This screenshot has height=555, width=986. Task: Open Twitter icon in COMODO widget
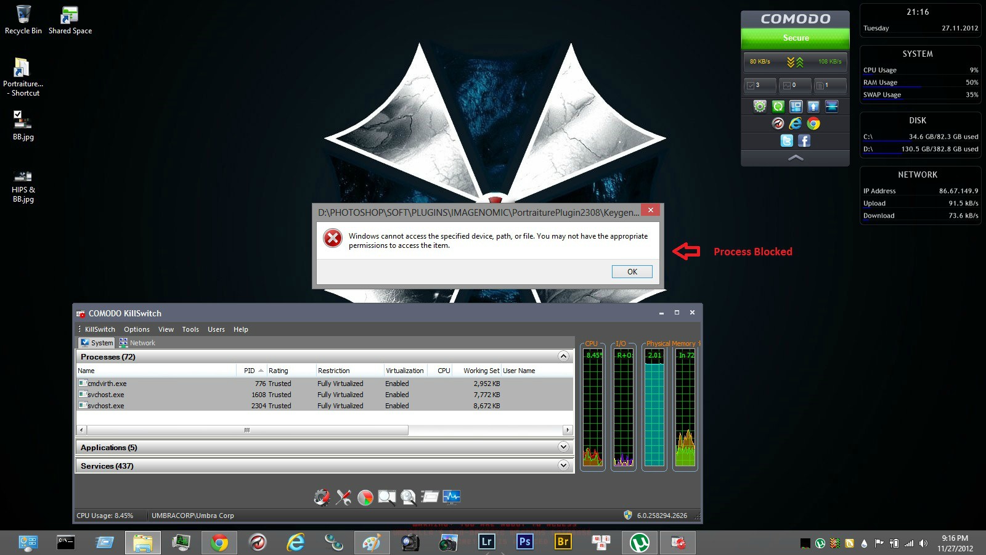[x=787, y=141]
